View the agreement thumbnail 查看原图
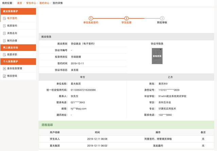Viewport: 217px width, 151px height. (x=157, y=56)
